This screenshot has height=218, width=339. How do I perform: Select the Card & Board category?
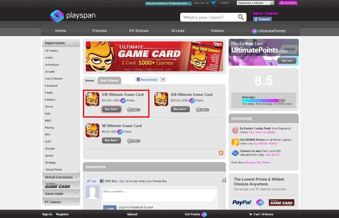pos(54,79)
